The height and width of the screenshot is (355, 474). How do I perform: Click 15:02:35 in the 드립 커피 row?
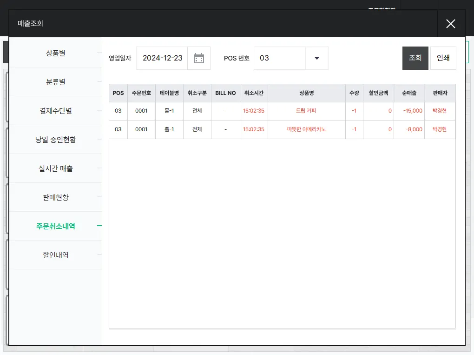[x=254, y=111]
